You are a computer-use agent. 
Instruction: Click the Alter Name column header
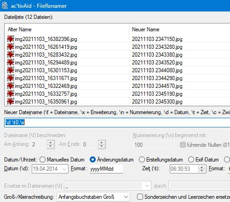(x=67, y=29)
